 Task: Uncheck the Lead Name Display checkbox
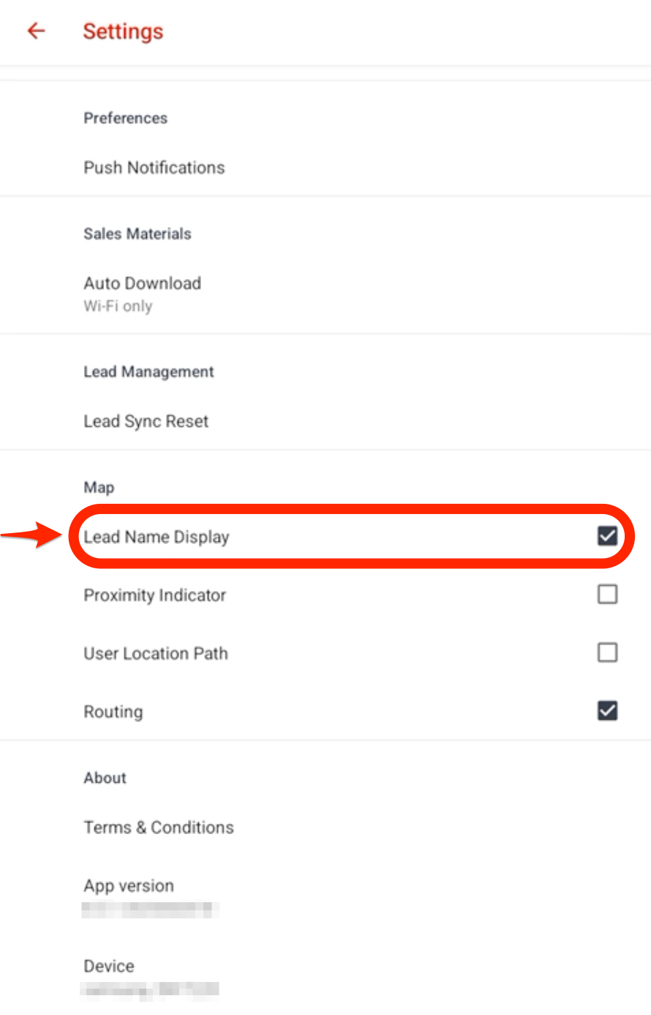tap(607, 536)
